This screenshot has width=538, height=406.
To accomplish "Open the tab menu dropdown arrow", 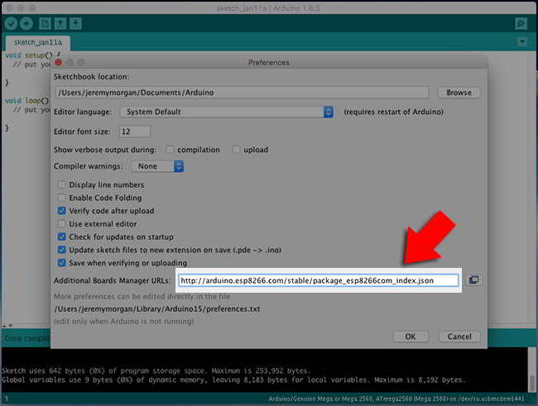I will (x=522, y=42).
